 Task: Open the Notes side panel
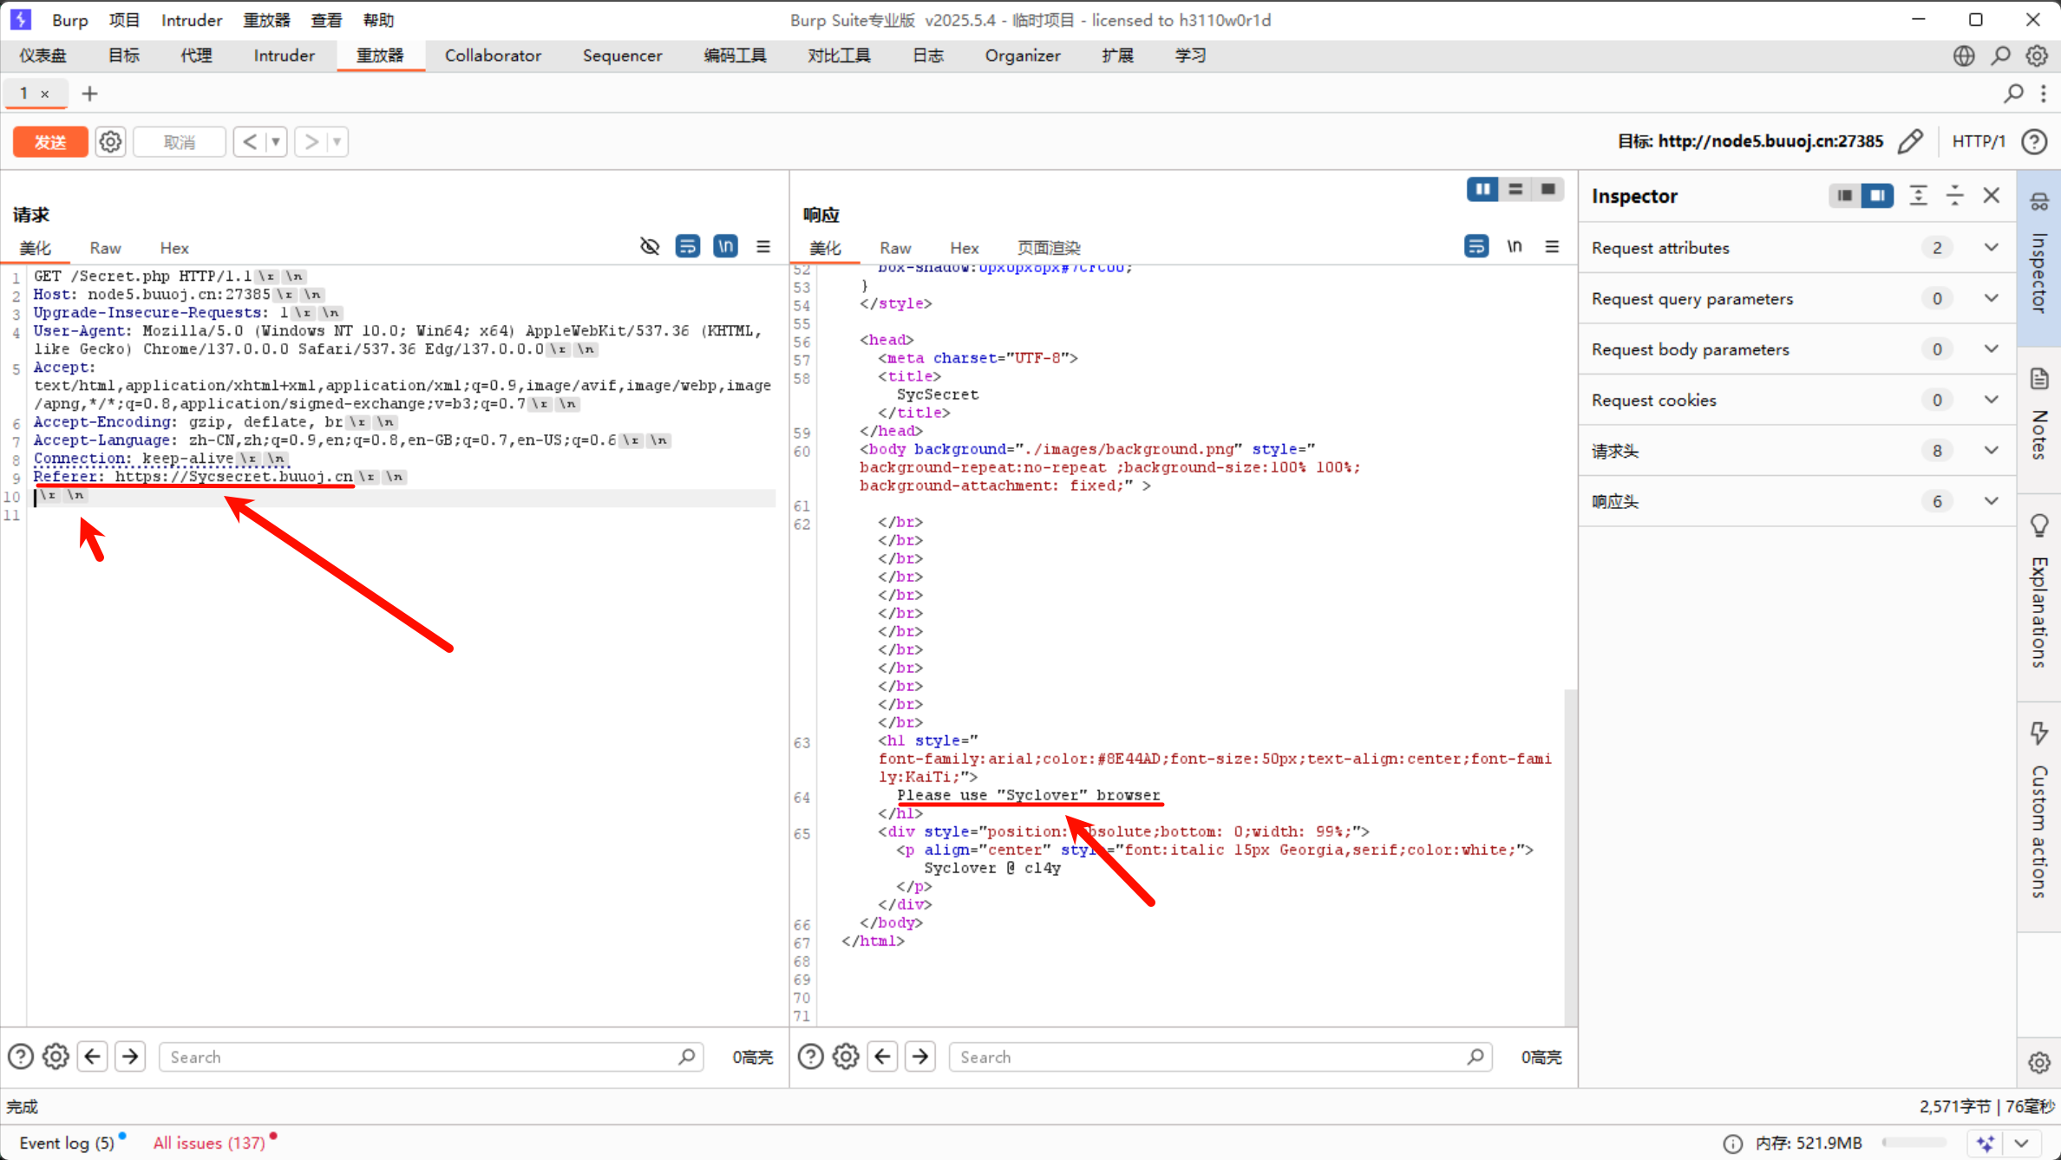coord(2039,416)
